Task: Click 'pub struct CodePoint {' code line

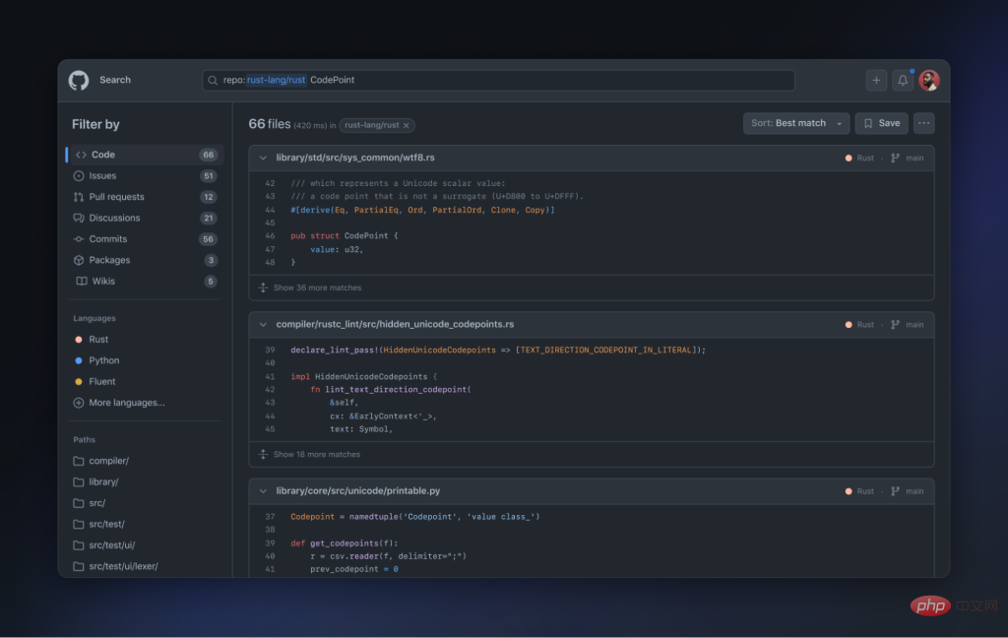Action: coord(344,236)
